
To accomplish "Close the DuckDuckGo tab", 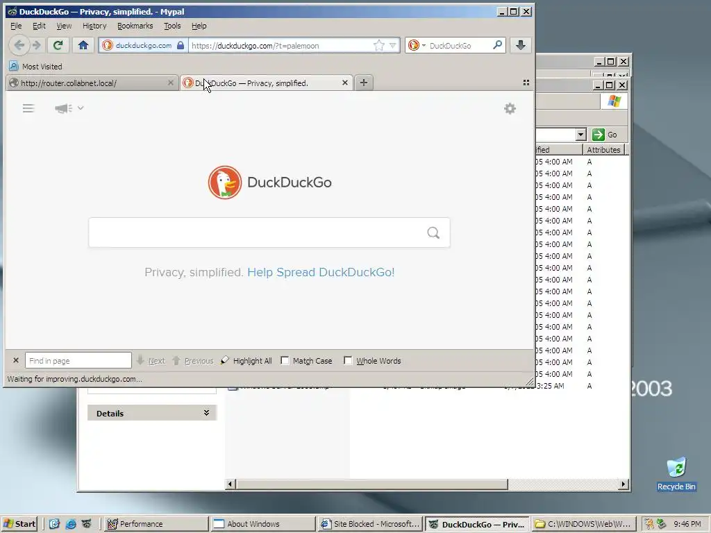I will pos(345,83).
